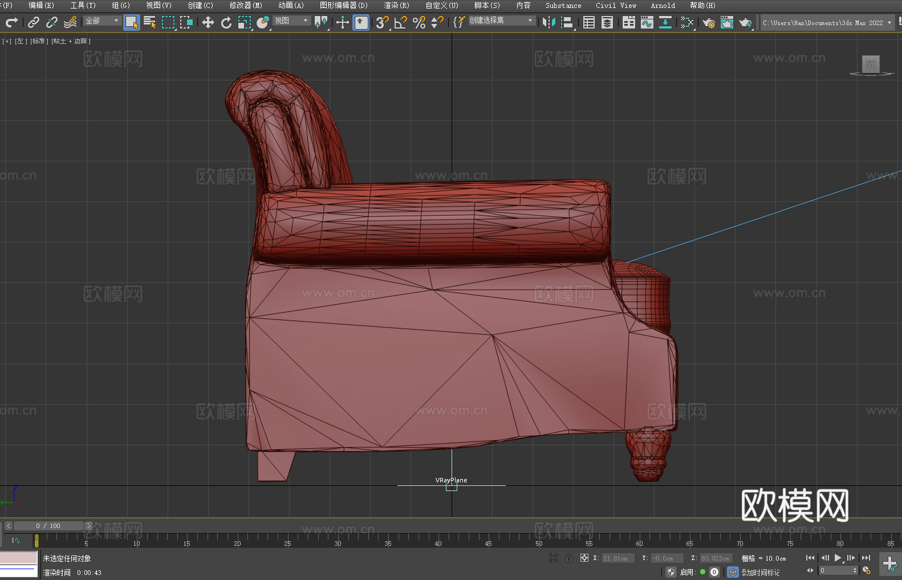Toggle Window/Crossing selection mode
902x580 pixels.
pos(186,22)
